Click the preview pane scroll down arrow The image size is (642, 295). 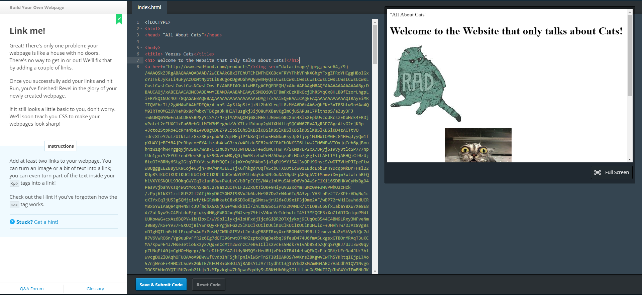pyautogui.click(x=630, y=159)
